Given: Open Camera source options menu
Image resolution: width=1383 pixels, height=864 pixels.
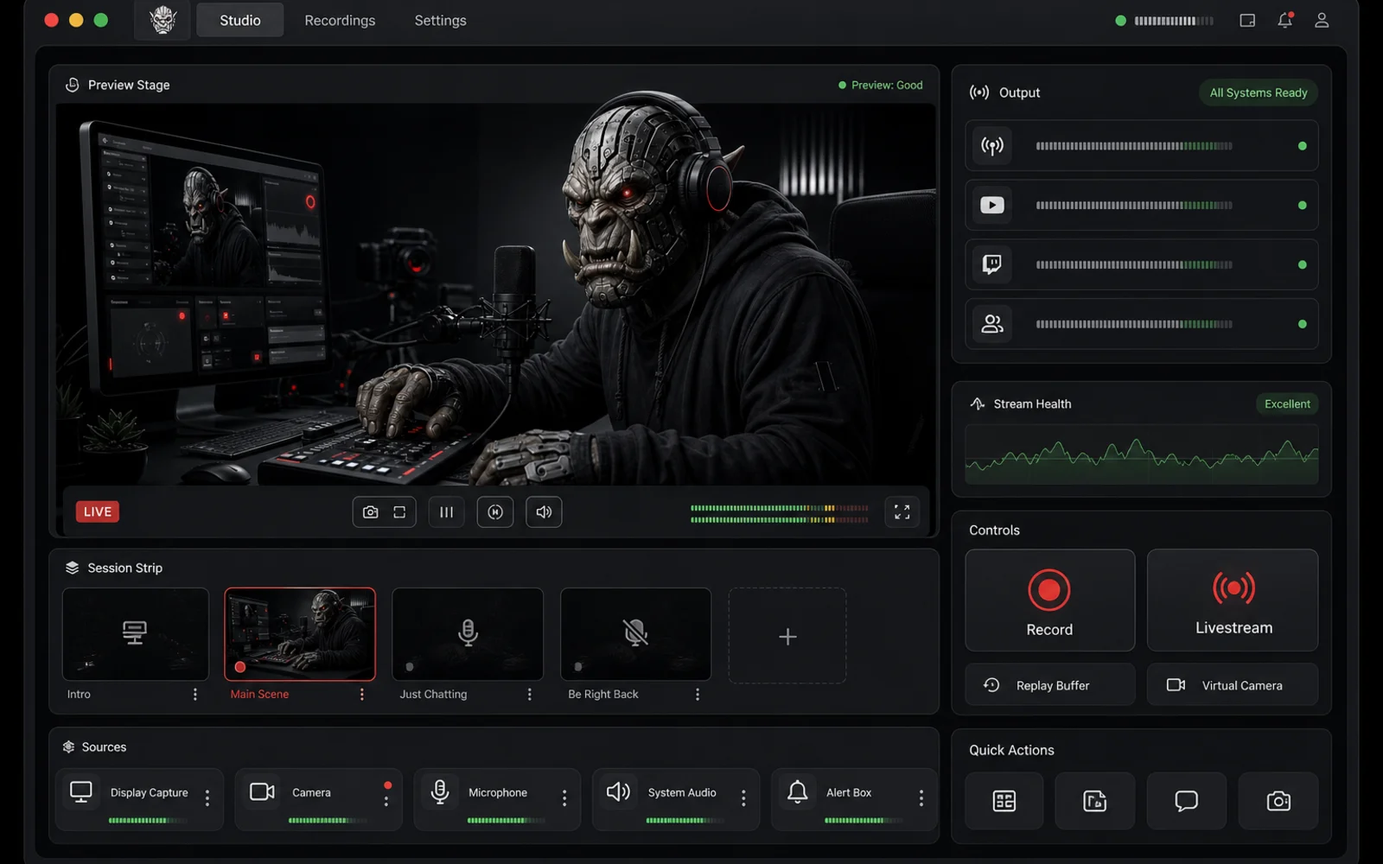Looking at the screenshot, I should click(386, 800).
